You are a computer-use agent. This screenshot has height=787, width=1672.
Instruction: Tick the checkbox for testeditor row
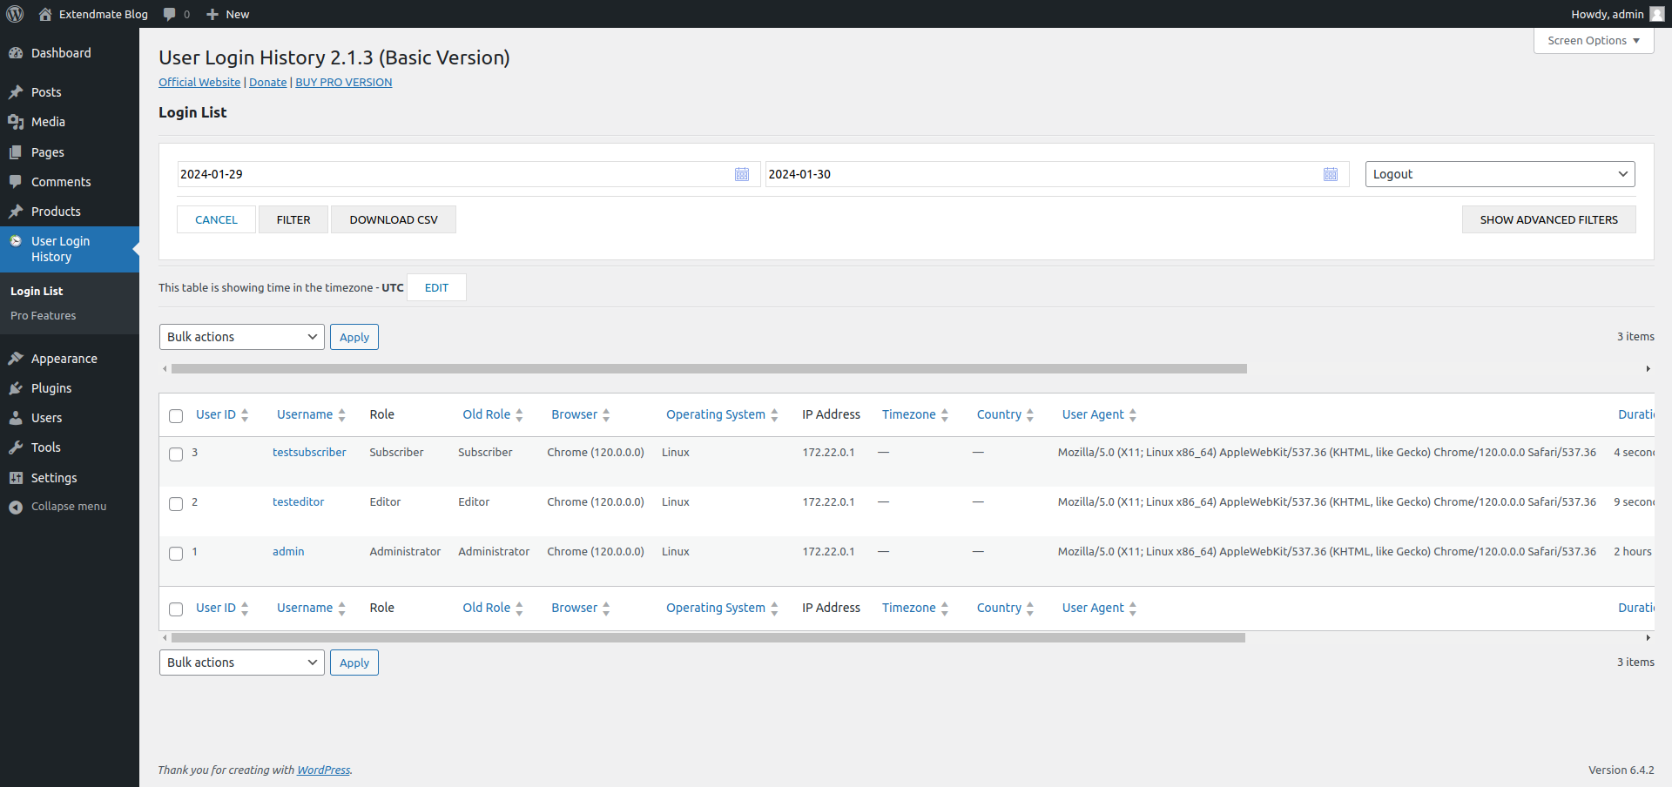[176, 504]
